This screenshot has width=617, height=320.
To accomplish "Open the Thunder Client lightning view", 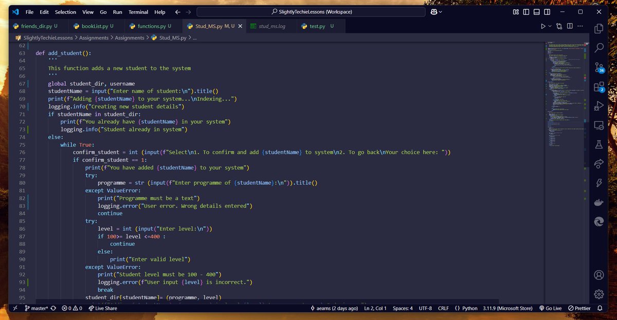I will coord(598,183).
